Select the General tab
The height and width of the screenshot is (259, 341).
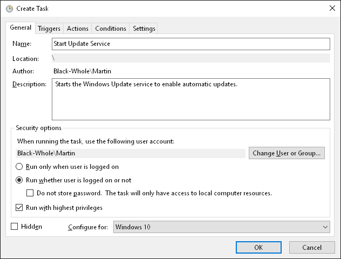21,28
